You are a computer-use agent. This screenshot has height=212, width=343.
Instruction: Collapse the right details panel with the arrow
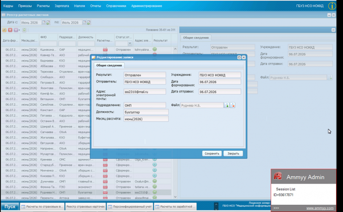333,30
